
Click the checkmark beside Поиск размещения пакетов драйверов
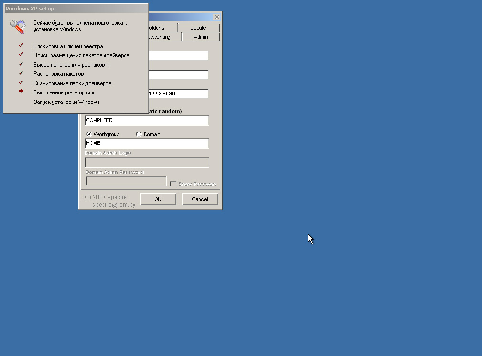[21, 55]
